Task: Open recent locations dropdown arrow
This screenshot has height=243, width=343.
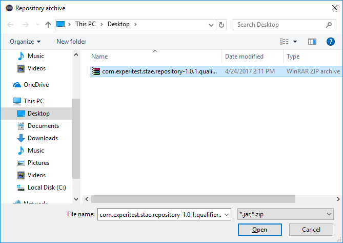Action: (37, 25)
